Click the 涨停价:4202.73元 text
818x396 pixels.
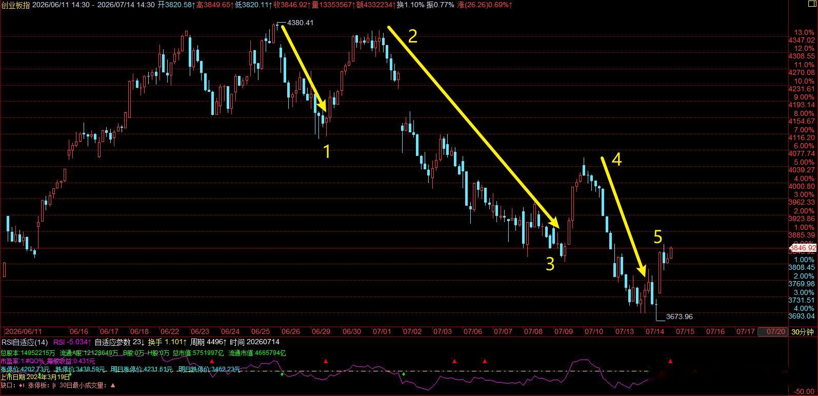click(x=25, y=369)
